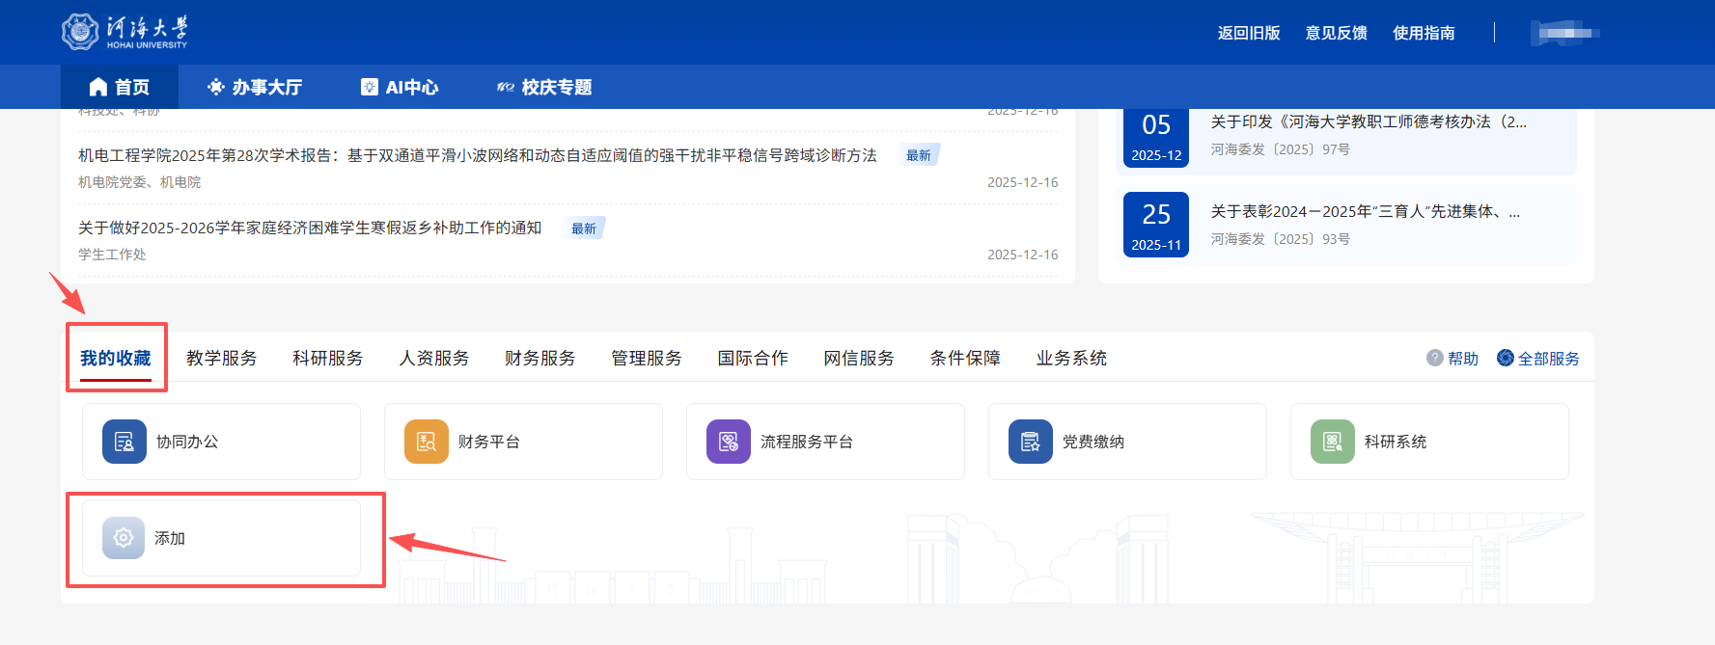Open the 科研系统 green icon
This screenshot has width=1715, height=645.
(x=1333, y=442)
